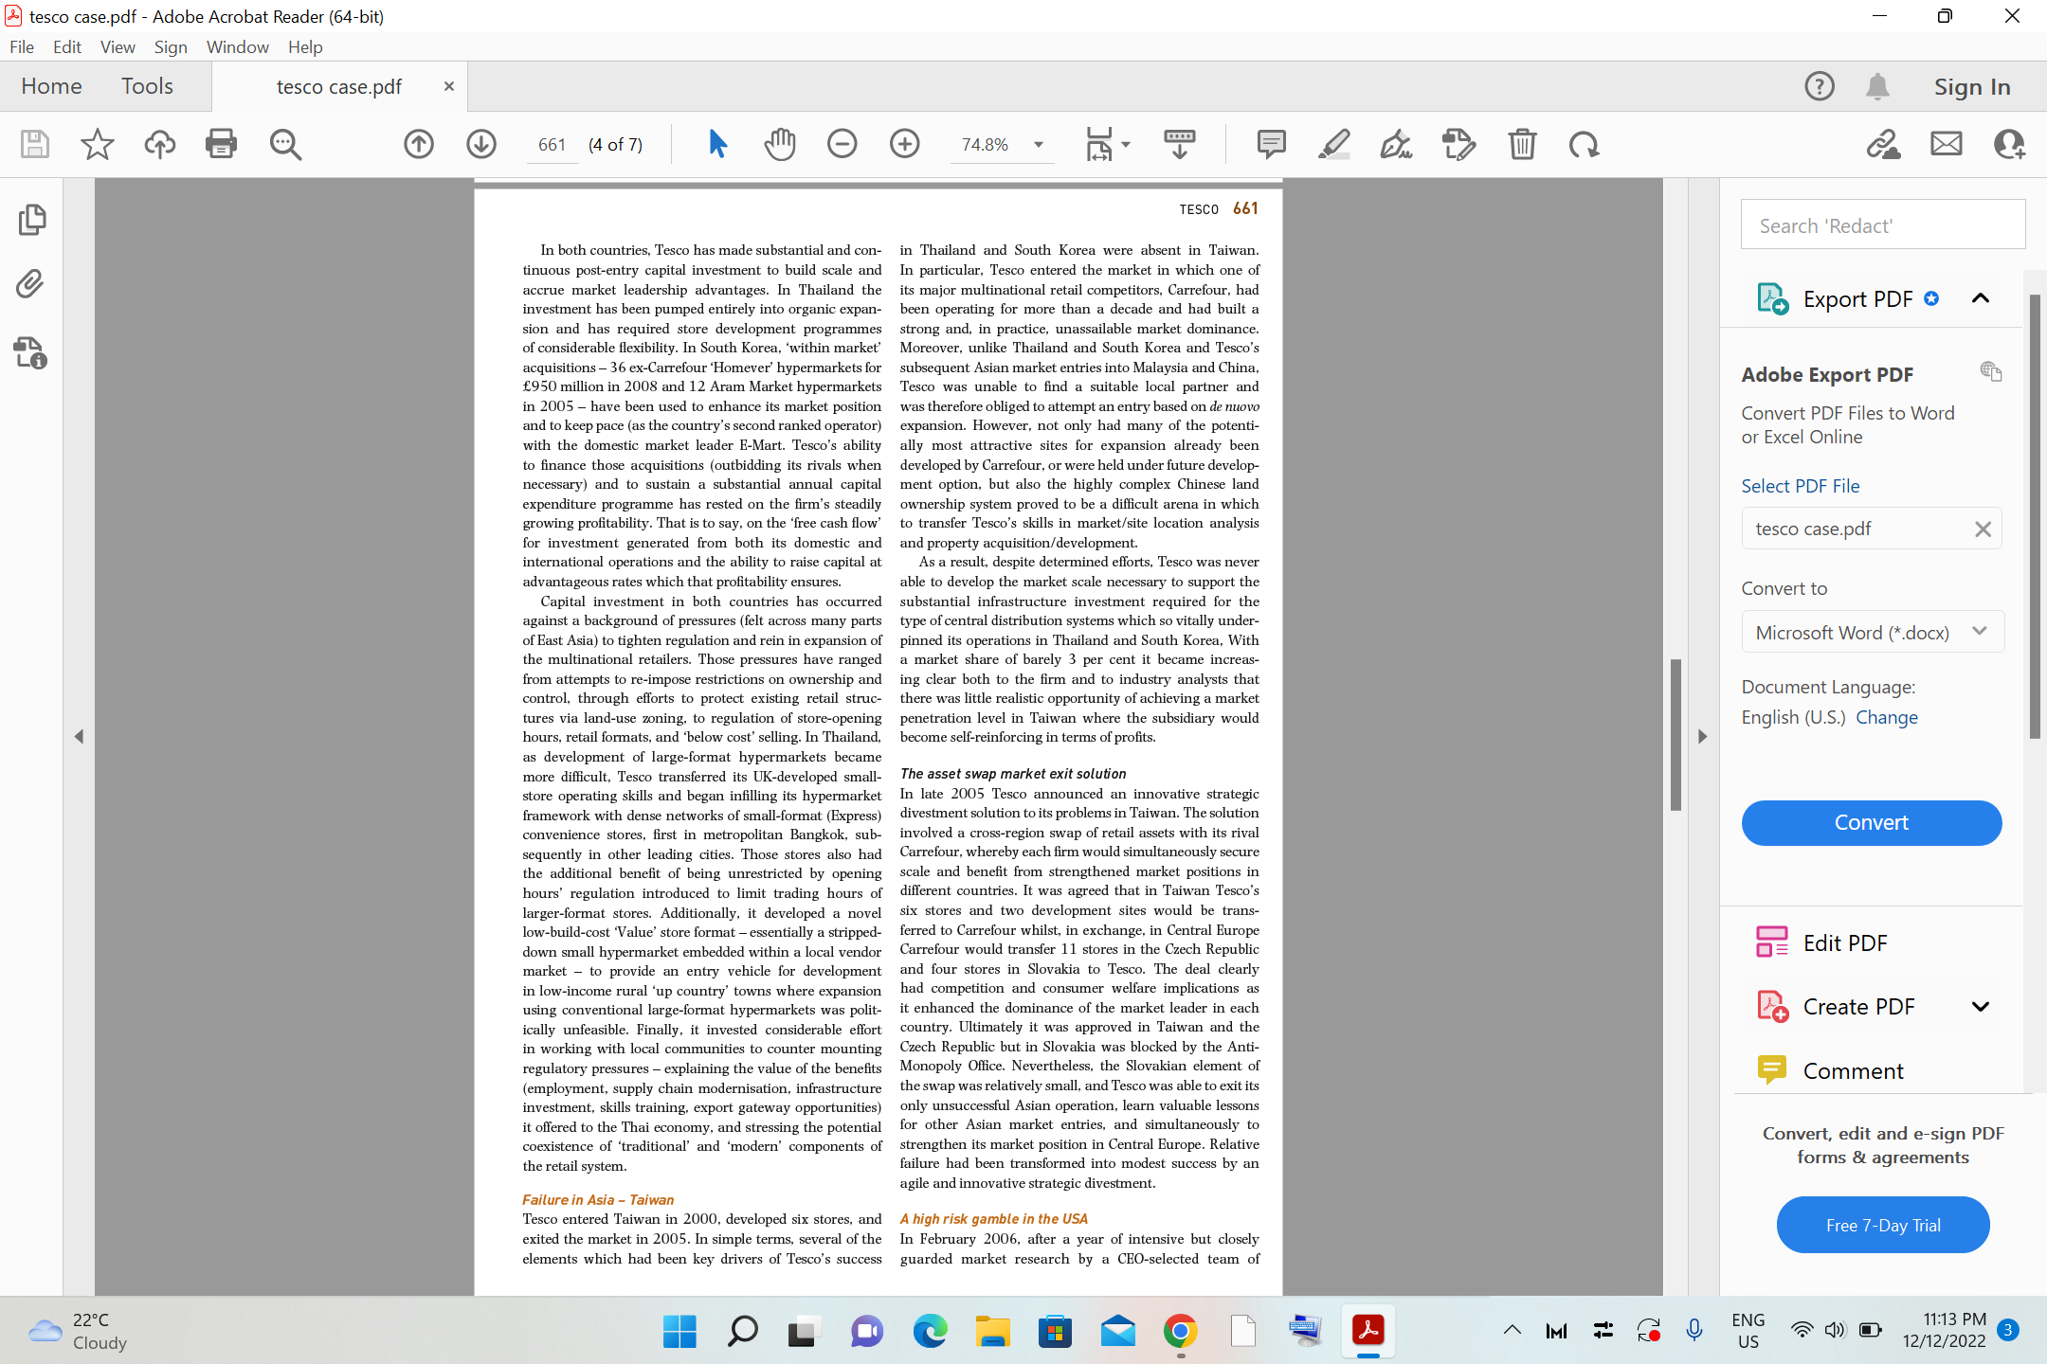This screenshot has width=2047, height=1364.
Task: Switch to the Home tab
Action: coord(51,86)
